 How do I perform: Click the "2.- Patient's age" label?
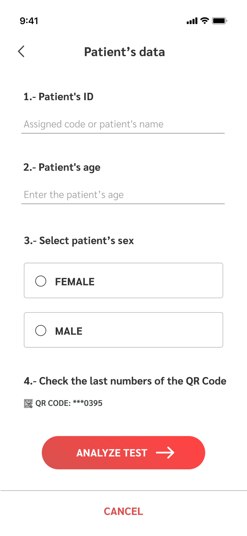pyautogui.click(x=62, y=167)
